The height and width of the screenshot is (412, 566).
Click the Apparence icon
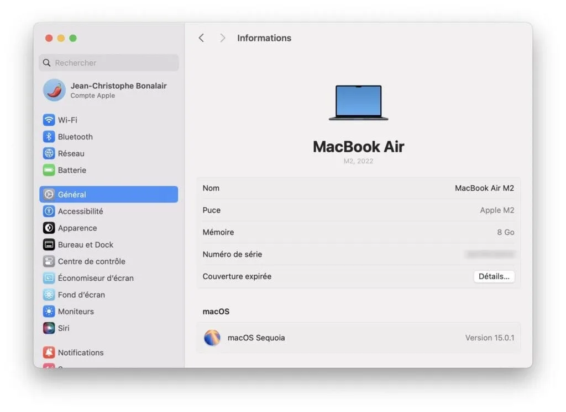49,228
